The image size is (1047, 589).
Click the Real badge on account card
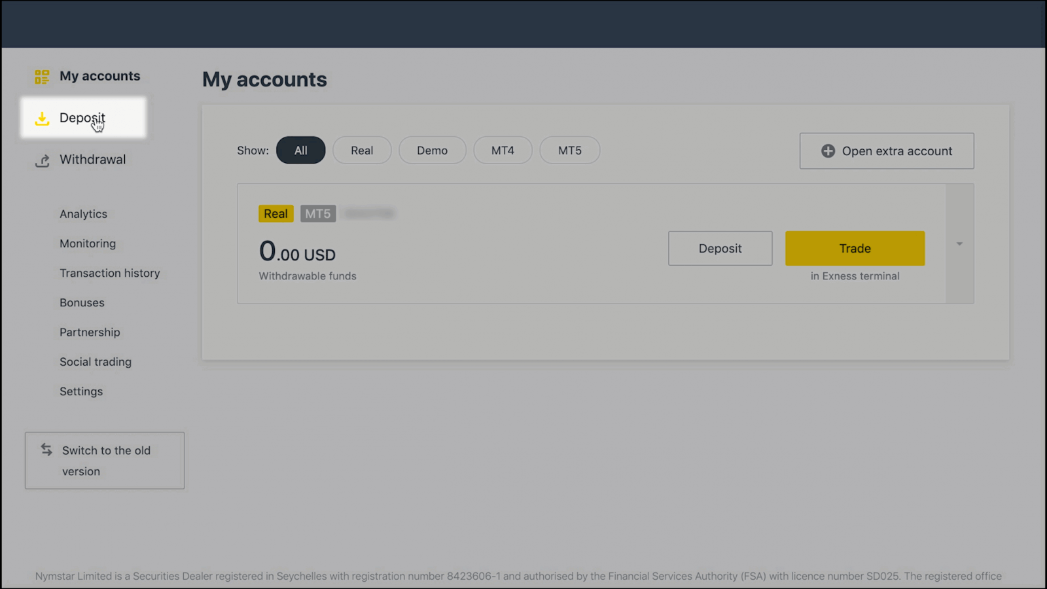[275, 214]
